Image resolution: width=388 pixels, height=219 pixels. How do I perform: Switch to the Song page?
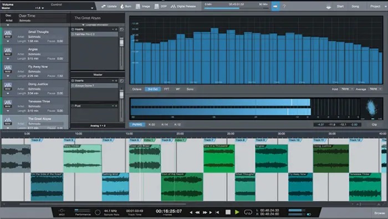click(355, 7)
